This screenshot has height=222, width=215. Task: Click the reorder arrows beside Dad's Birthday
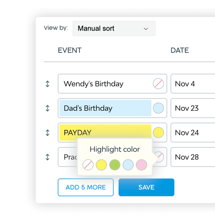(x=47, y=108)
